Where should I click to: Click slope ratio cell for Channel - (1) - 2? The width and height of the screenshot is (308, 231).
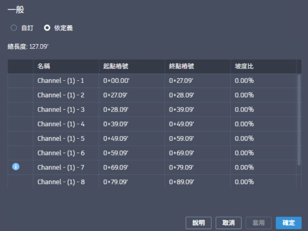click(x=244, y=95)
